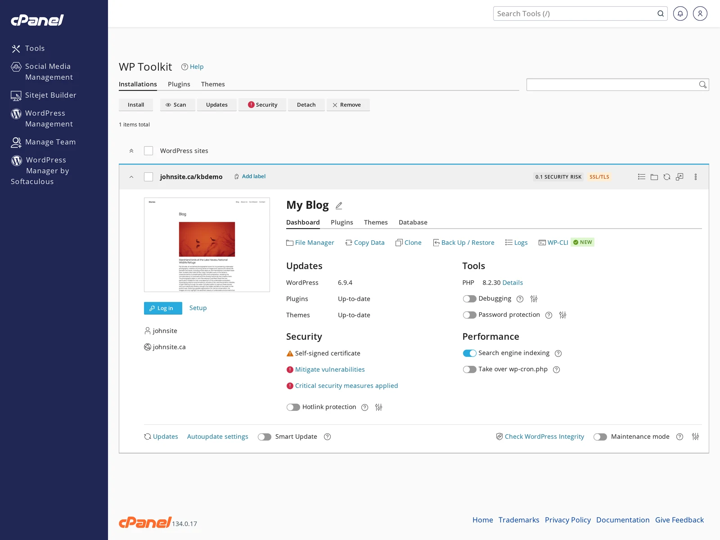720x540 pixels.
Task: Click the Smart Update help icon
Action: coord(328,436)
